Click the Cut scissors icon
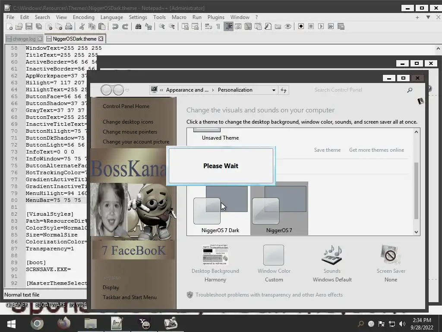 [x=82, y=26]
